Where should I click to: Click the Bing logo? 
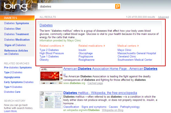coord(16,7)
